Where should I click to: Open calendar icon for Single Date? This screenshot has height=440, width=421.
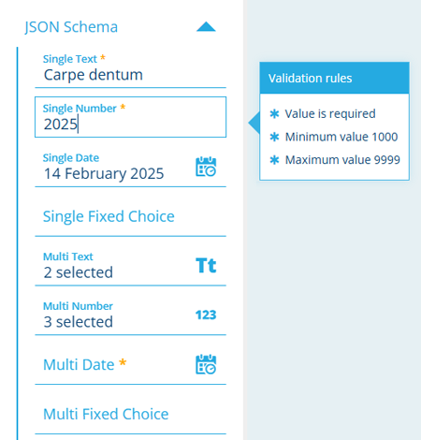[x=206, y=167]
